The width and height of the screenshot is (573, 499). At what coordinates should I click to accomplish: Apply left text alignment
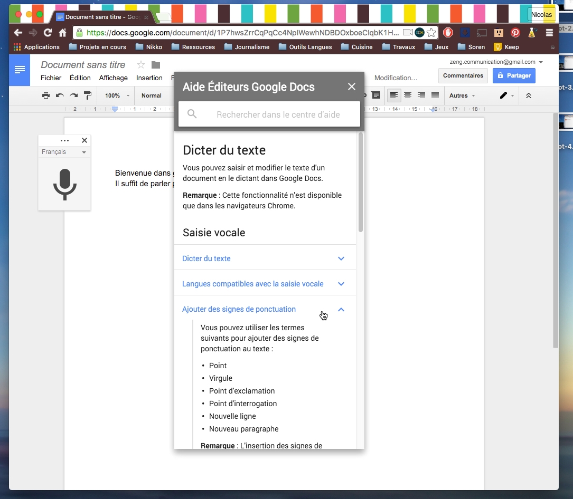(394, 95)
